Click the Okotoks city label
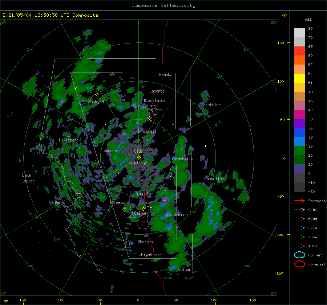 tap(145, 242)
